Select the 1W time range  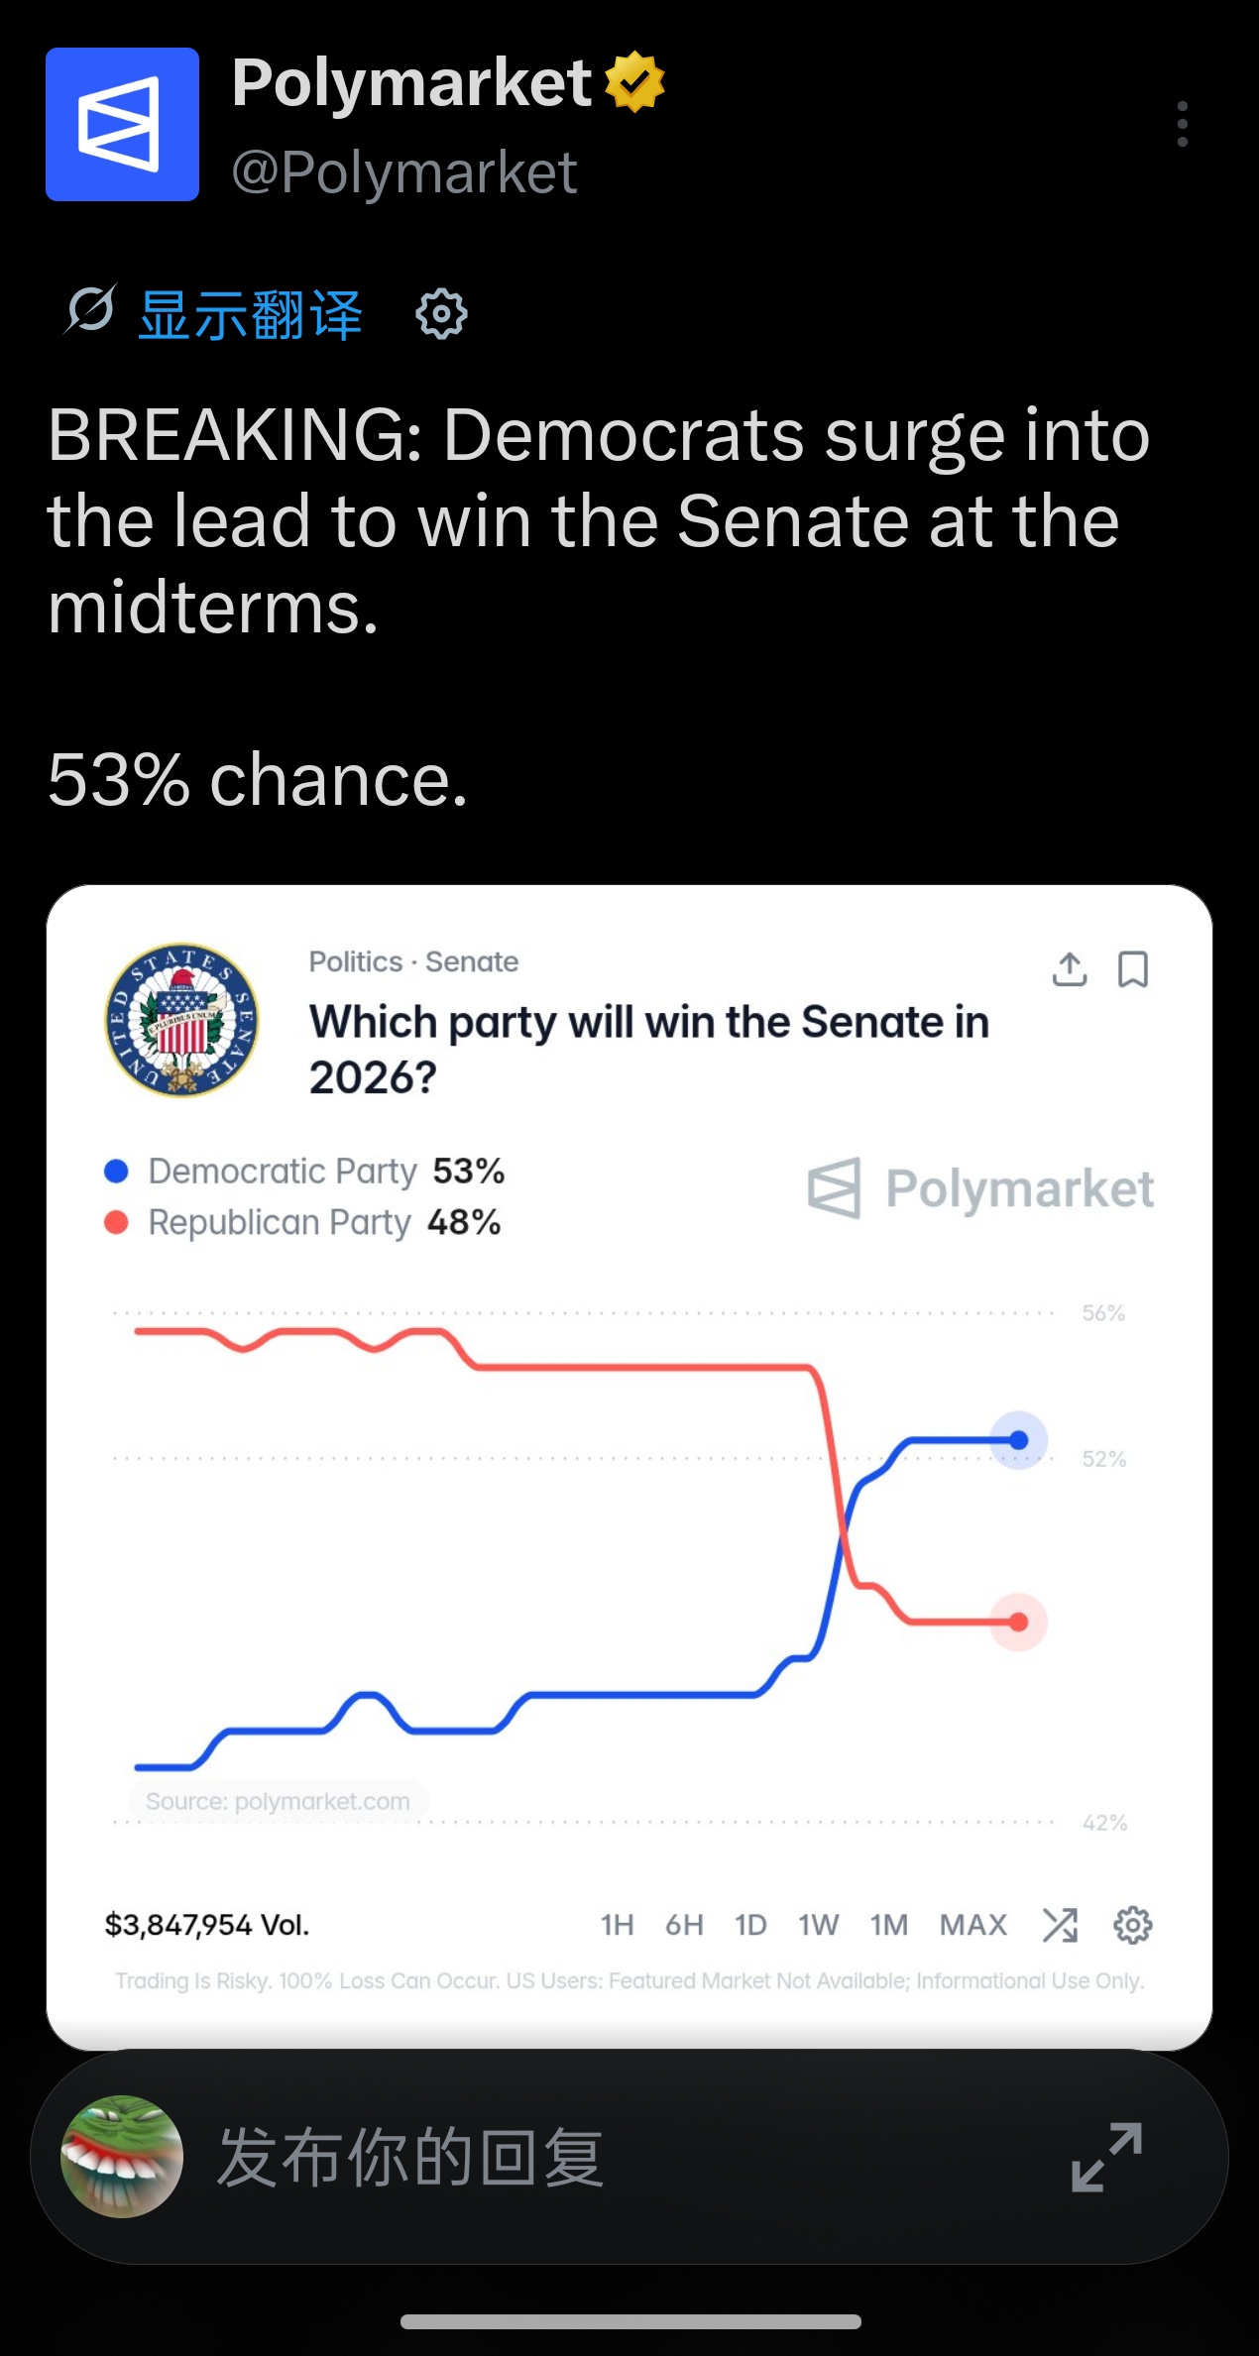click(x=819, y=1925)
